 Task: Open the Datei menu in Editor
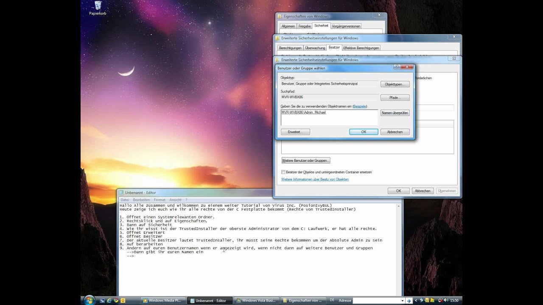pyautogui.click(x=125, y=200)
